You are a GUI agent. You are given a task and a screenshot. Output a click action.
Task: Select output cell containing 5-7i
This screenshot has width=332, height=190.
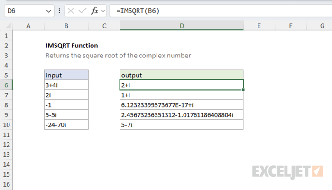pyautogui.click(x=182, y=124)
